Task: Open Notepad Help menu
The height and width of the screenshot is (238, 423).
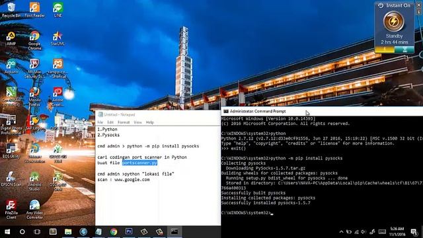Action: click(150, 122)
